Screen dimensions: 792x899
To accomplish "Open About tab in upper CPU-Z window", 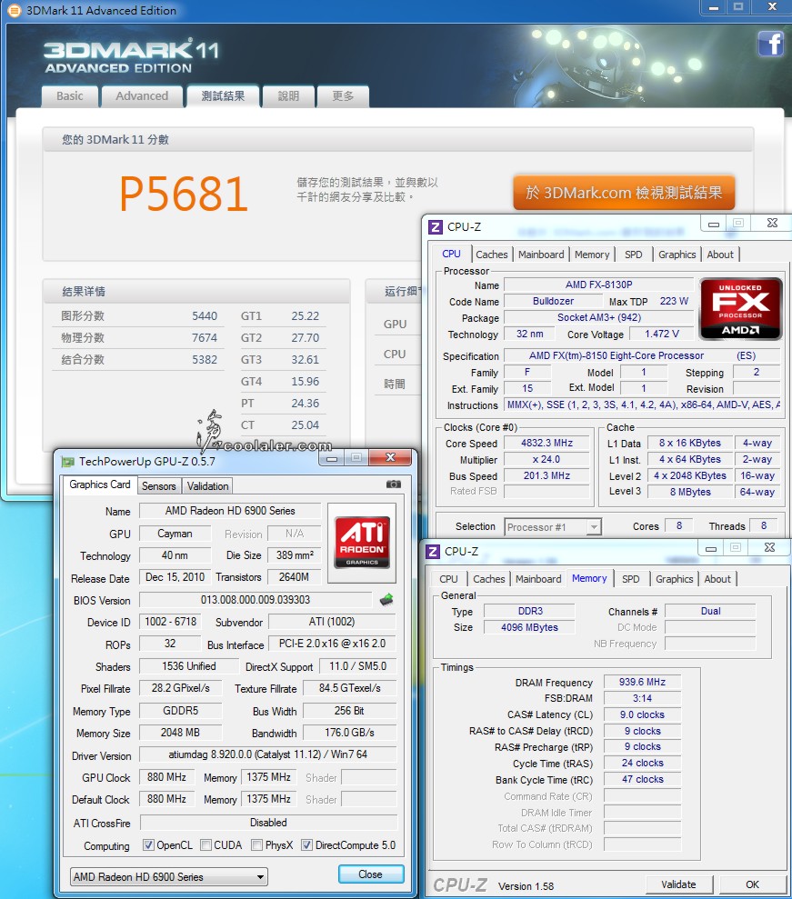I will [x=720, y=255].
